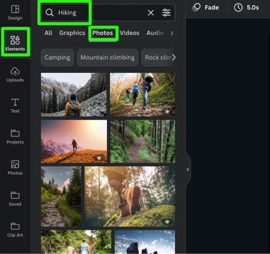Open the Projects folder panel
This screenshot has height=254, width=270.
(x=15, y=137)
